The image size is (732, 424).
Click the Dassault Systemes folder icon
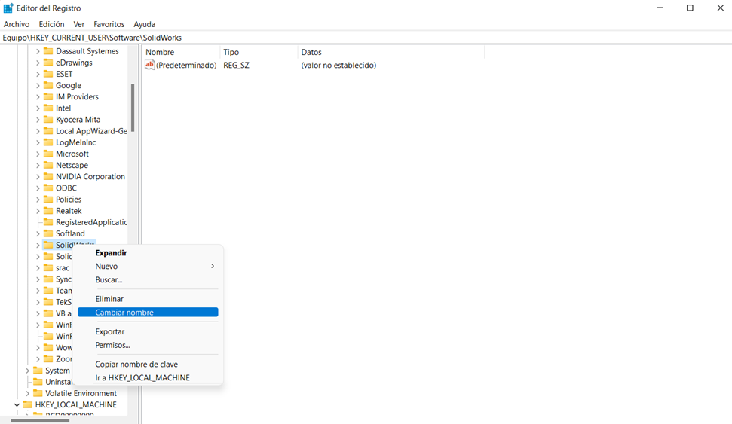pyautogui.click(x=48, y=51)
